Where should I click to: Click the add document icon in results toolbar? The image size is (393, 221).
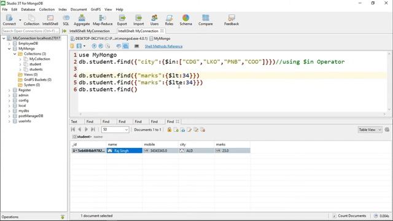pos(176,130)
